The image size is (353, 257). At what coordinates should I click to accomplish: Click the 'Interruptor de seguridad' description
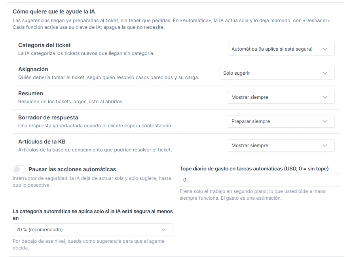[x=92, y=181]
